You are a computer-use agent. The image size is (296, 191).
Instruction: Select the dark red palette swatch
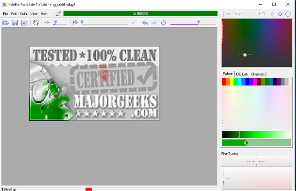259,82
